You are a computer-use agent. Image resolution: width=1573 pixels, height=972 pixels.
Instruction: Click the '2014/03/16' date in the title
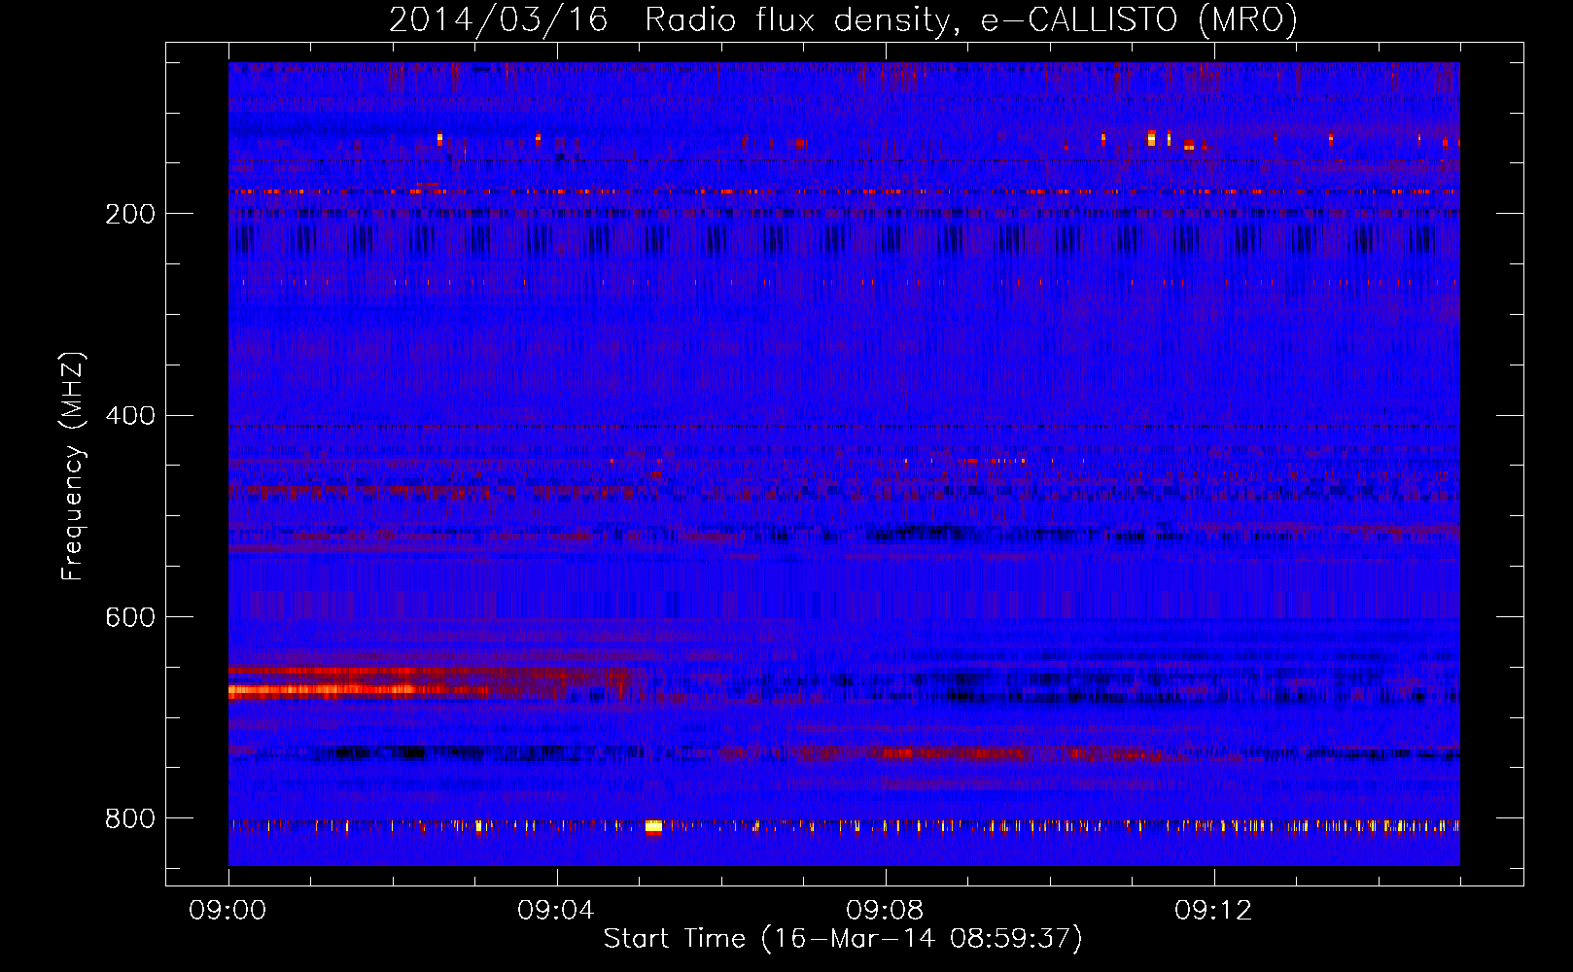pyautogui.click(x=499, y=20)
